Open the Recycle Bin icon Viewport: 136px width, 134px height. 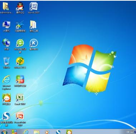[6, 63]
